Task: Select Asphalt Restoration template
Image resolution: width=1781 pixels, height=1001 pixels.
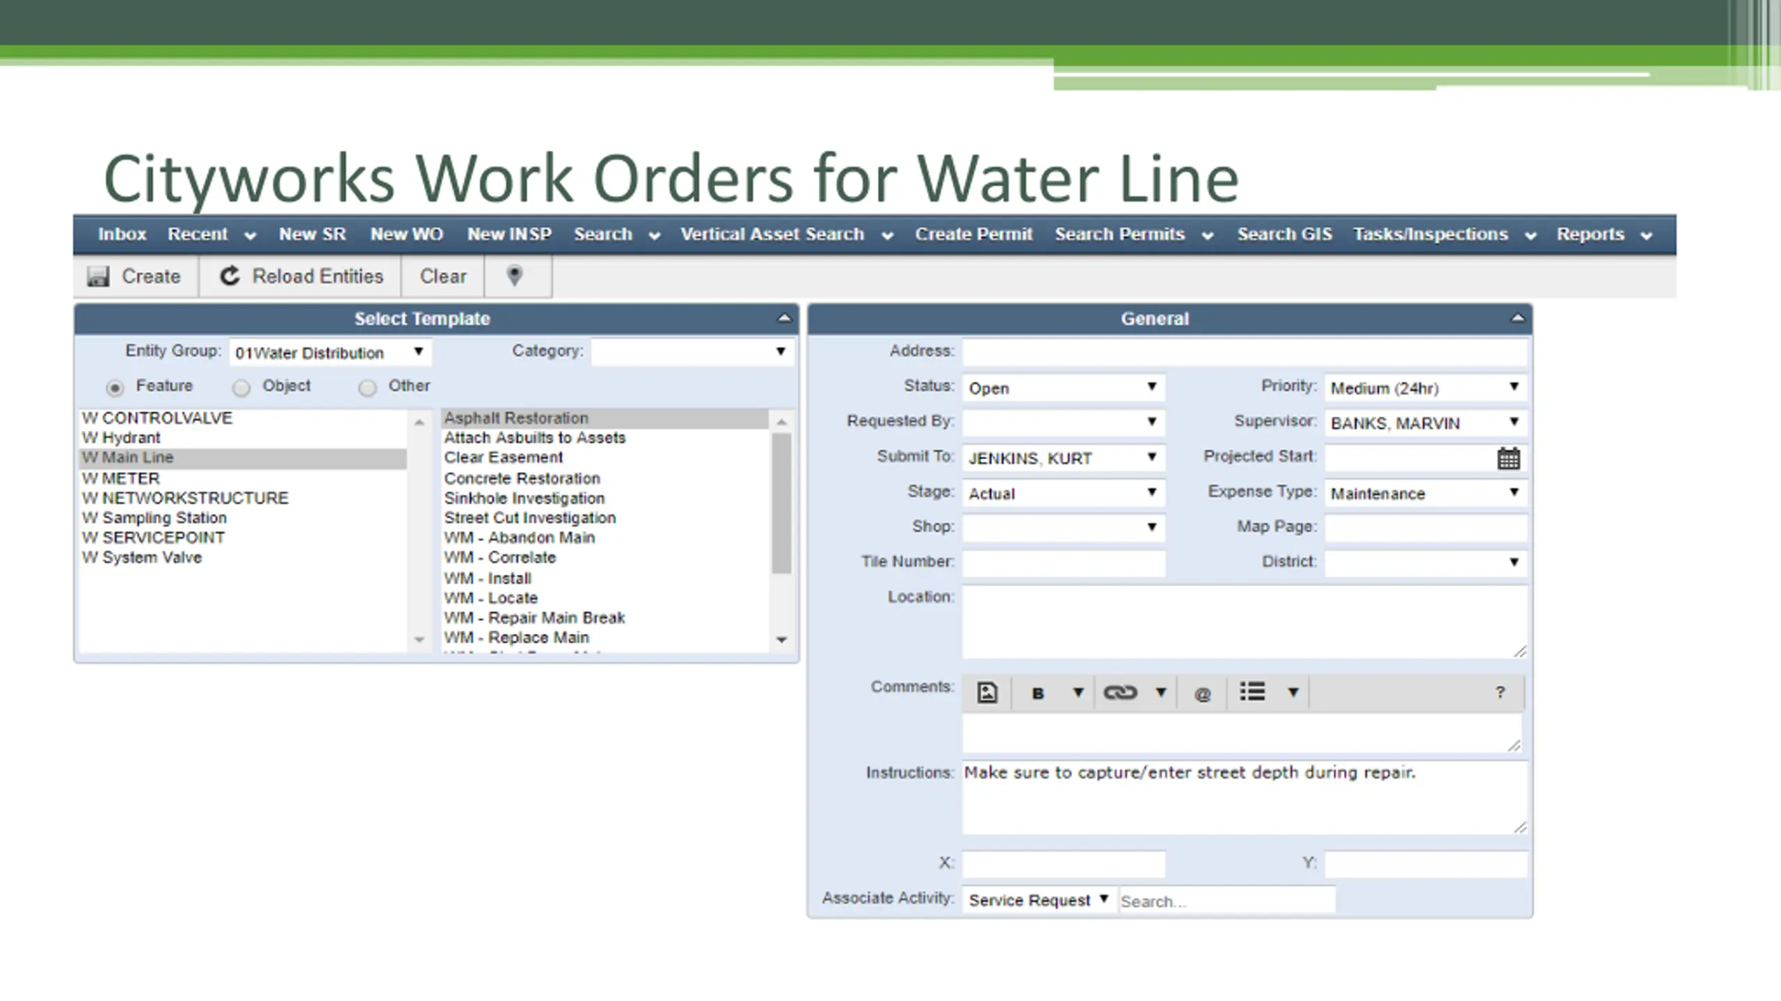Action: (x=605, y=418)
